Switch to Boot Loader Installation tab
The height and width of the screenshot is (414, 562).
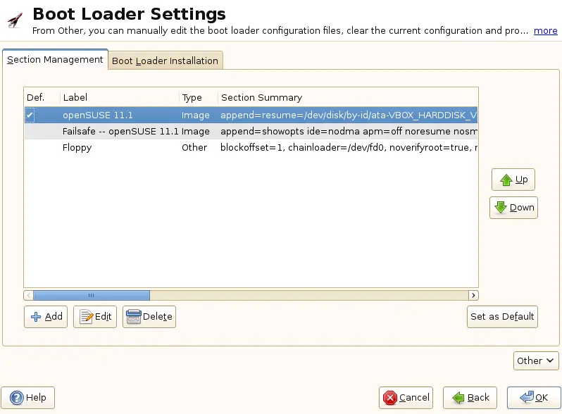tap(165, 61)
